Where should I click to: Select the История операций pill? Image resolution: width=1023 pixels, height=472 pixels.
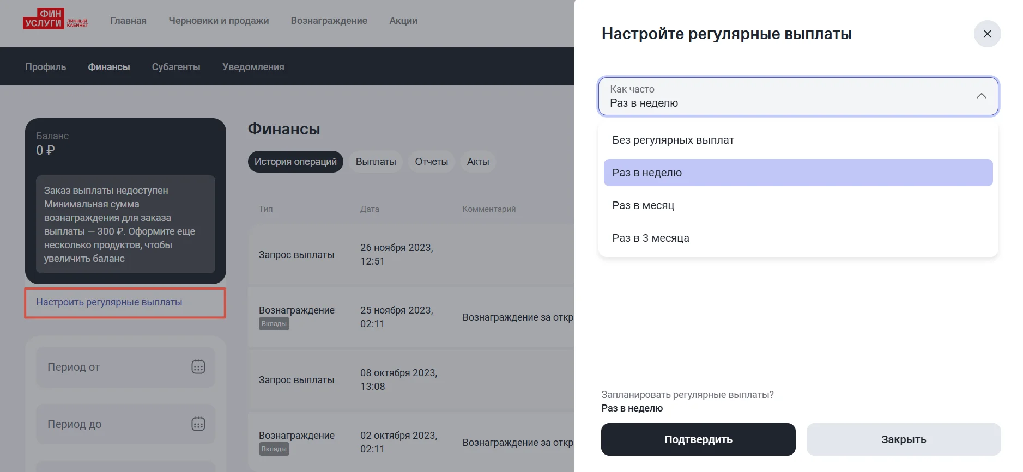295,162
